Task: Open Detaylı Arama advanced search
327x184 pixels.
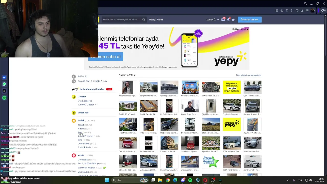Action: pos(156,19)
